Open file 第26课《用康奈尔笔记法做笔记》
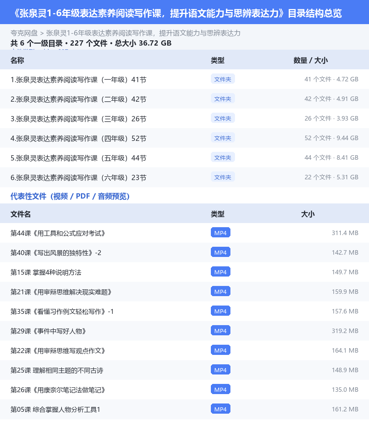This screenshot has width=369, height=431. click(58, 390)
